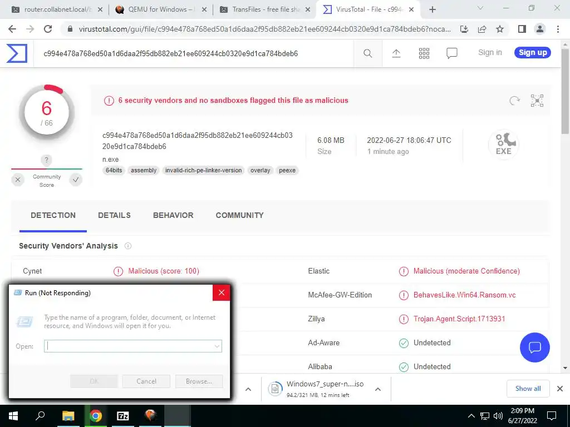Click the Trojan.Agent.Script.1713931 detection text
This screenshot has height=427, width=570.
[459, 319]
